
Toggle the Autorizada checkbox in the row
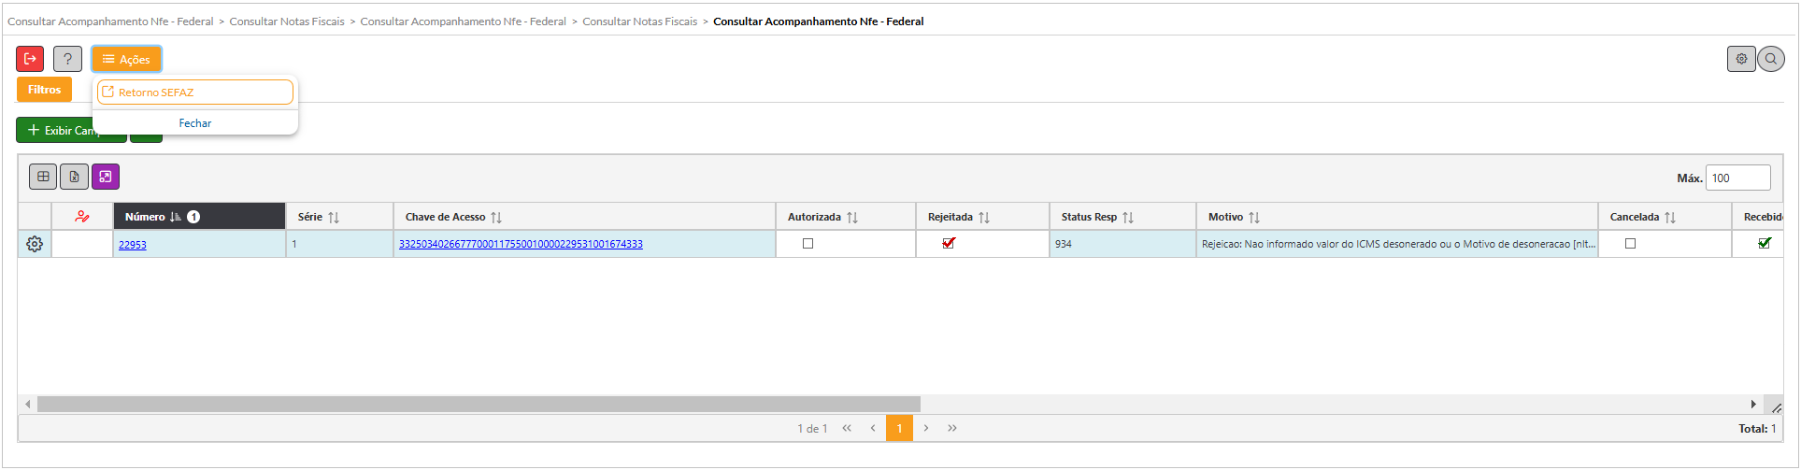tap(808, 243)
